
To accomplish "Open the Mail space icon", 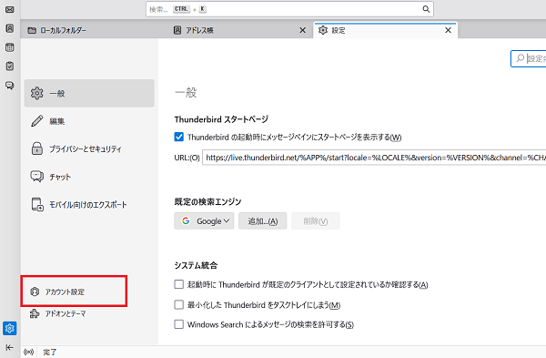I will coord(10,9).
